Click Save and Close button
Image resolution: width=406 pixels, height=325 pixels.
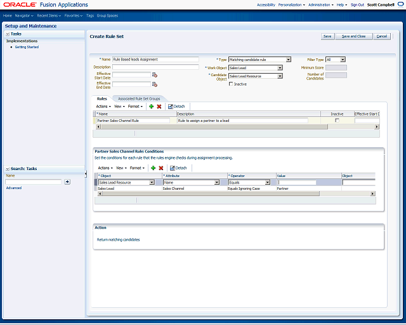point(354,36)
